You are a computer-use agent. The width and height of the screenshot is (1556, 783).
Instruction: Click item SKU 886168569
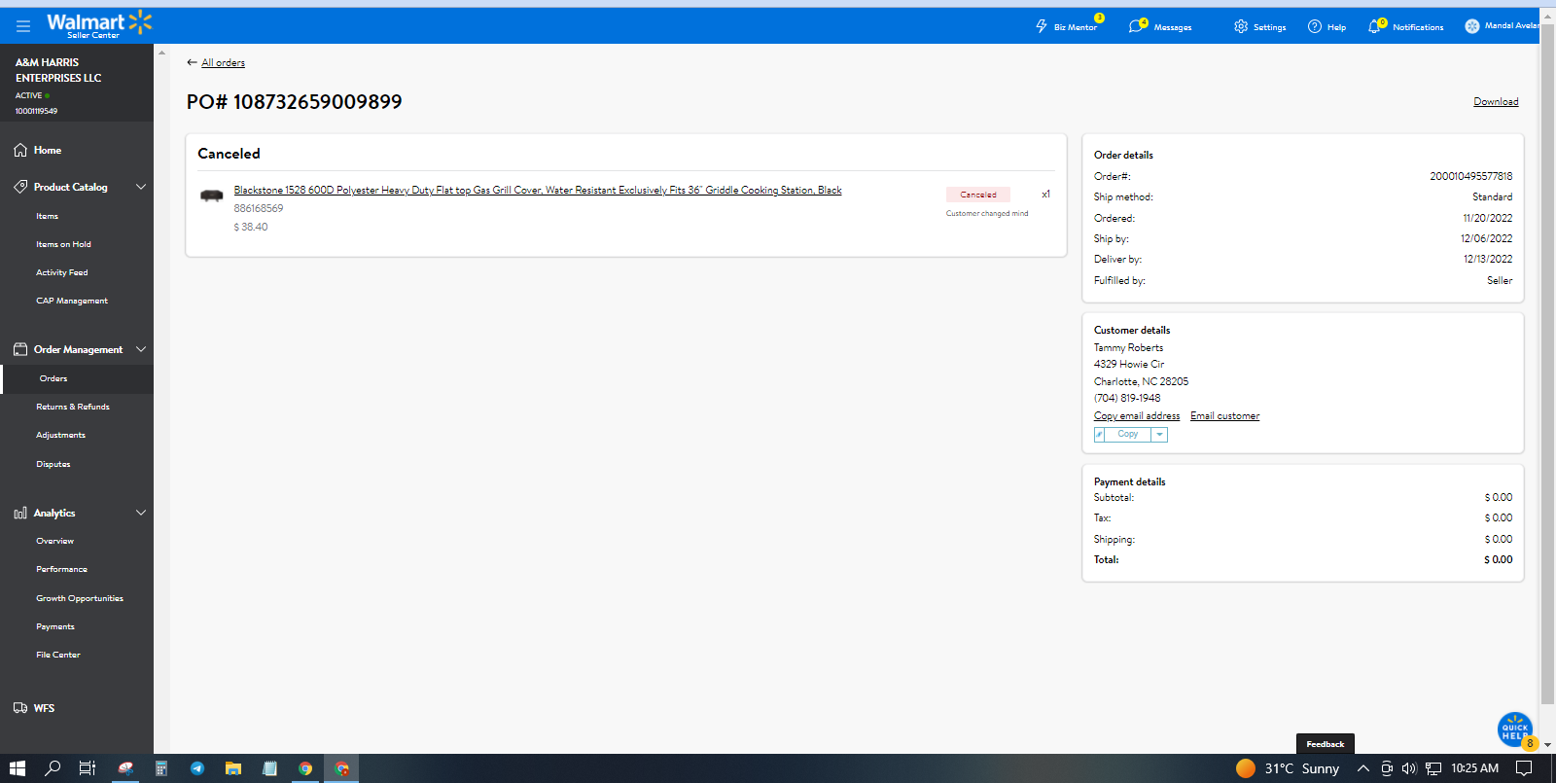pyautogui.click(x=259, y=208)
